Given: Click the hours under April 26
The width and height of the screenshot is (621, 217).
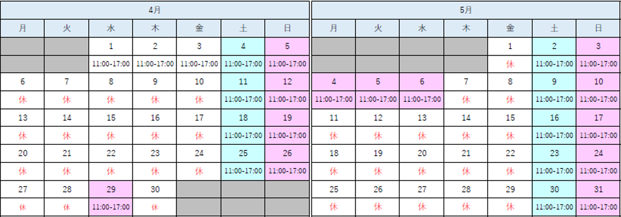Looking at the screenshot, I should 287,171.
